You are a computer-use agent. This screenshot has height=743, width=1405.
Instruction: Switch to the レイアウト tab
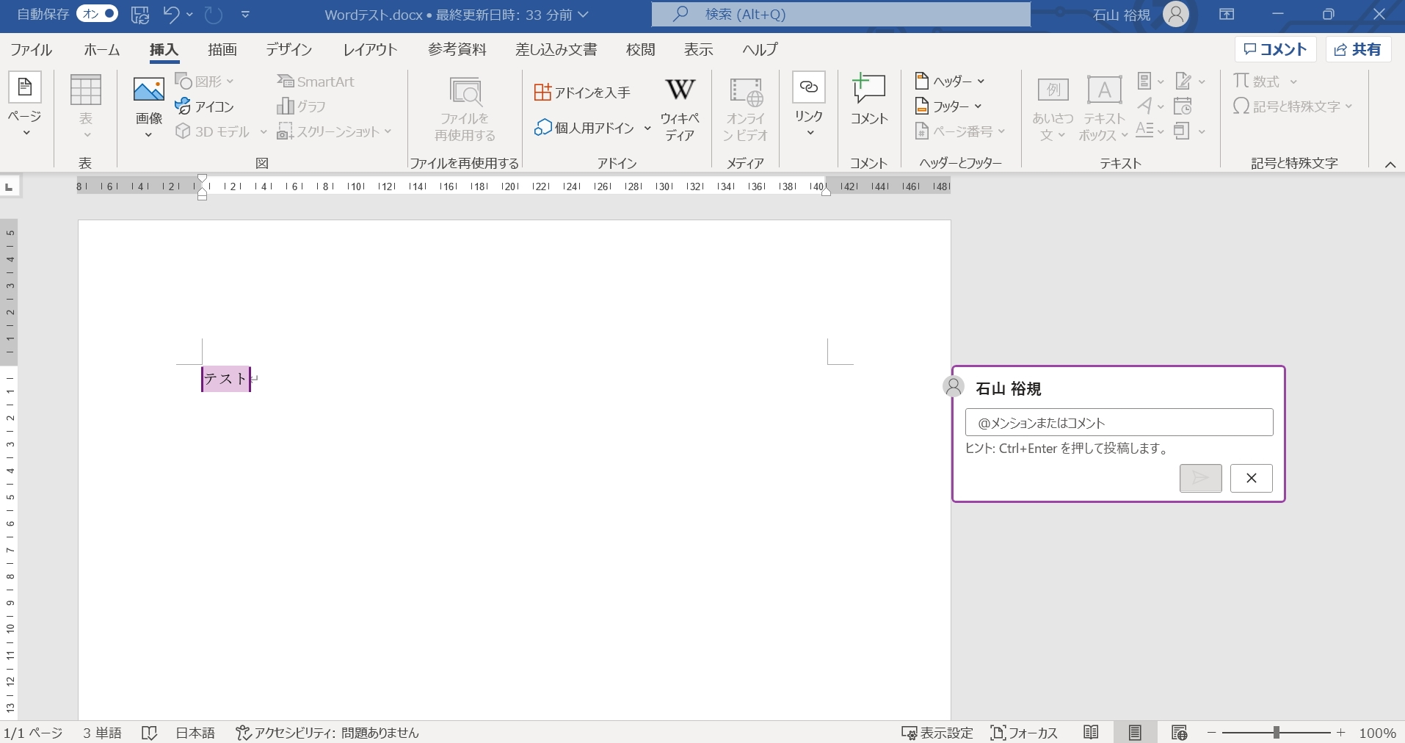[x=370, y=49]
